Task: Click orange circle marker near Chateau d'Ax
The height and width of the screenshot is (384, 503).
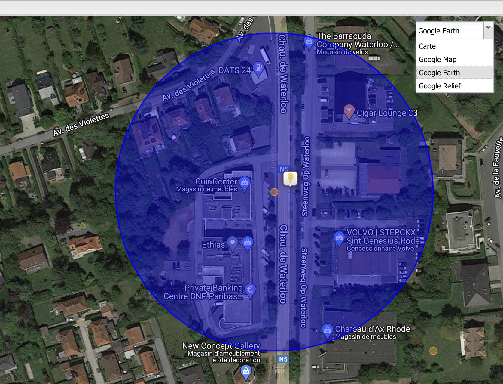Action: point(433,351)
